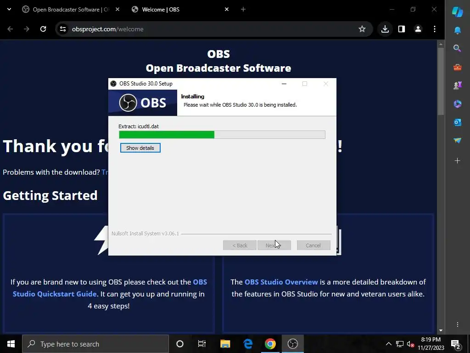Click Cancel in OBS Setup installer
Image resolution: width=470 pixels, height=353 pixels.
[x=313, y=245]
